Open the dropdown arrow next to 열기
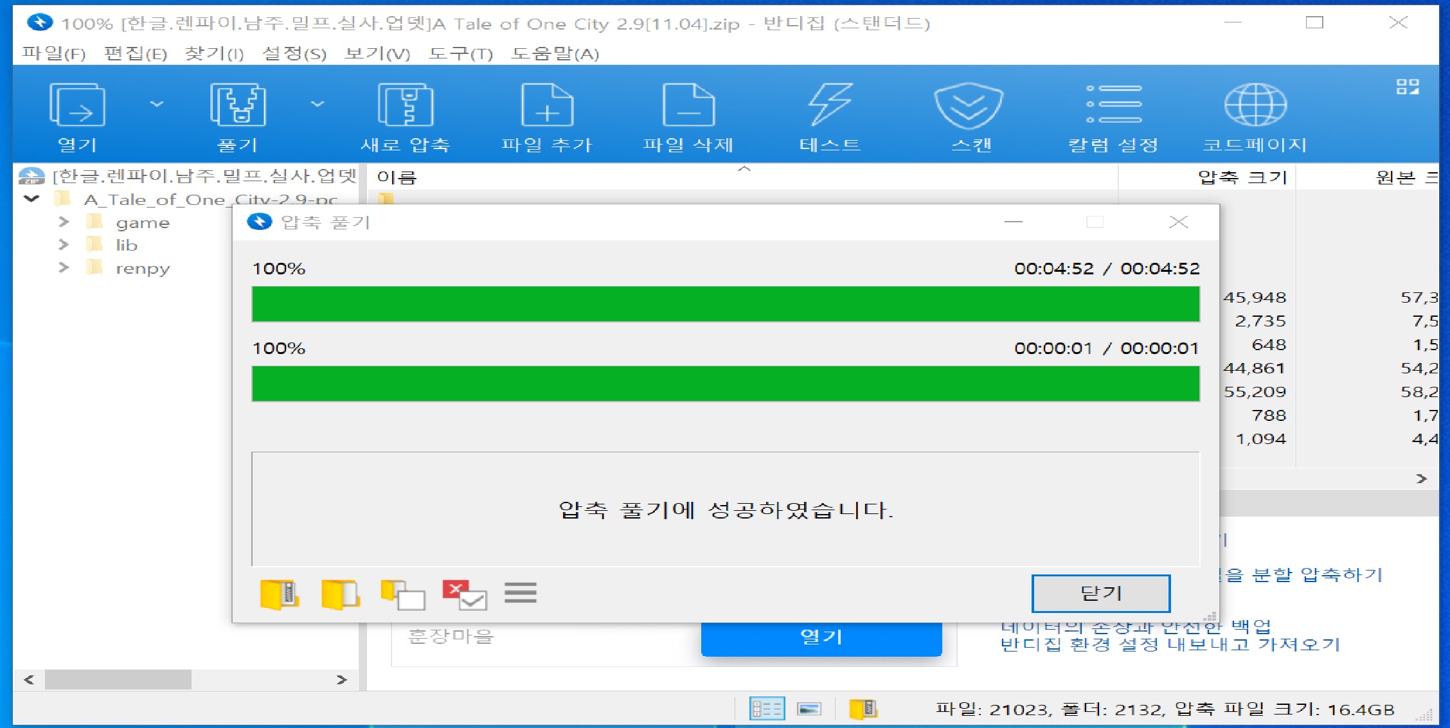The height and width of the screenshot is (728, 1450). [157, 103]
